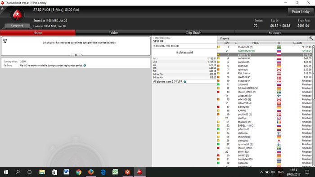Select player KAPRIZ in the list
Image resolution: width=315 pixels, height=177 pixels.
(x=265, y=111)
